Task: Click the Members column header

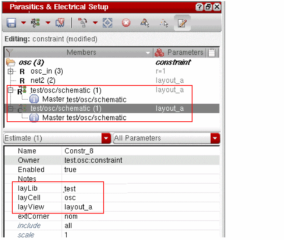Action: click(x=81, y=53)
